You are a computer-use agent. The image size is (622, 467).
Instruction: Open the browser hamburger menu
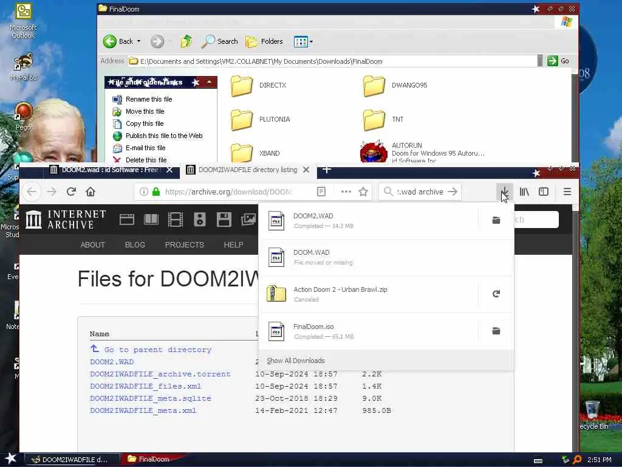click(x=567, y=192)
